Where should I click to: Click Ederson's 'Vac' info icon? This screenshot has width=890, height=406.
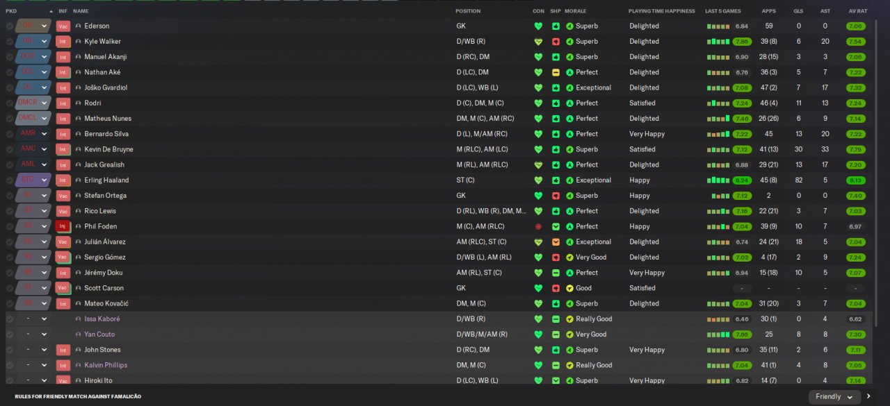click(63, 26)
